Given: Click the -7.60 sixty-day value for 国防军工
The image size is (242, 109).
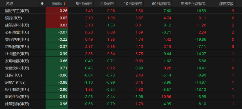Looking at the screenshot, I should [166, 11].
